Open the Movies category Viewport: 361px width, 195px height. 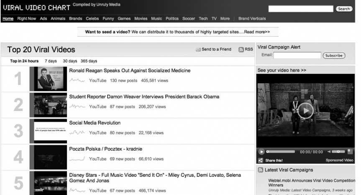click(x=141, y=19)
